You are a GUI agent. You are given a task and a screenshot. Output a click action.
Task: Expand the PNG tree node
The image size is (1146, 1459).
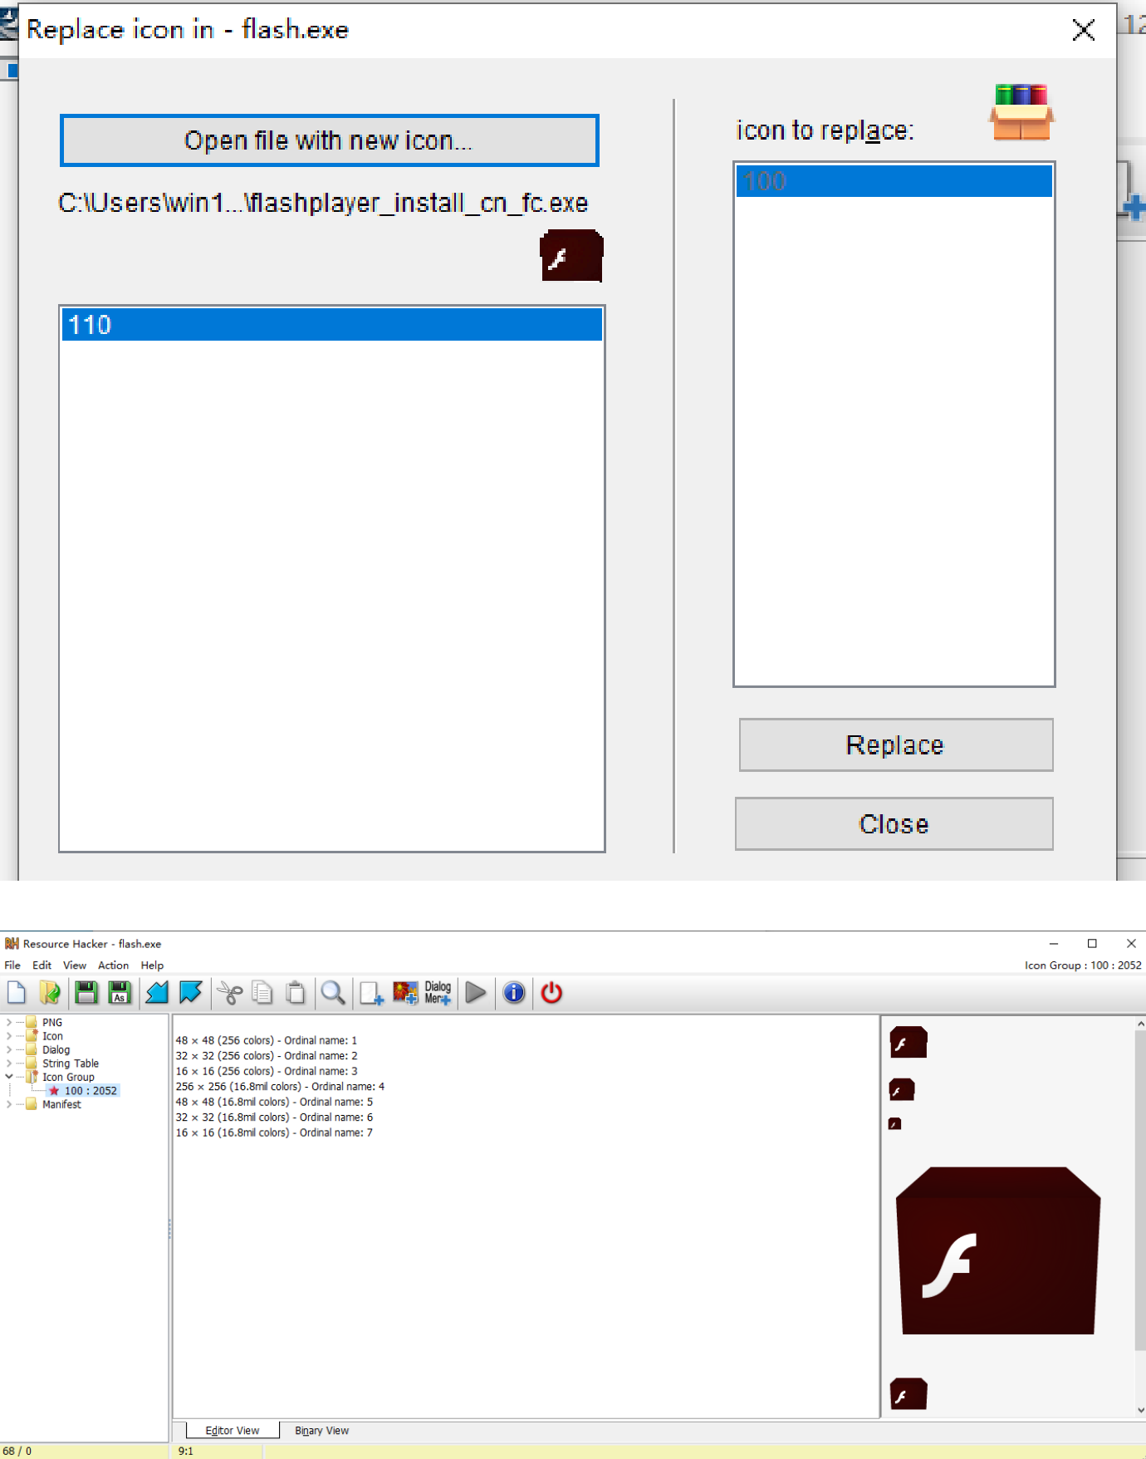[x=9, y=1022]
